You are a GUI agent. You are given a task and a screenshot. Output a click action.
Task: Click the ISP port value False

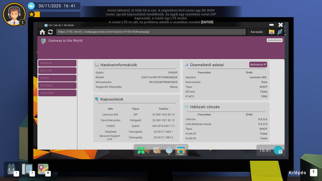click(264, 92)
